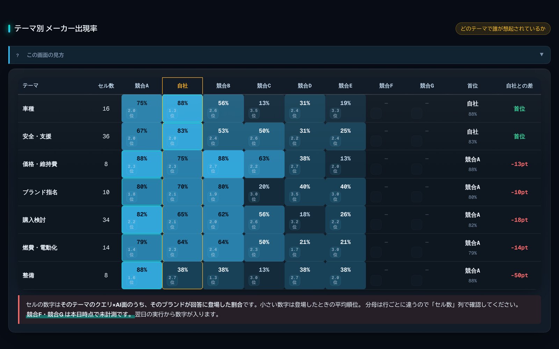Screen dimensions: 559x349
Task: Select the ブランド指名 theme row label
Action: (x=40, y=192)
